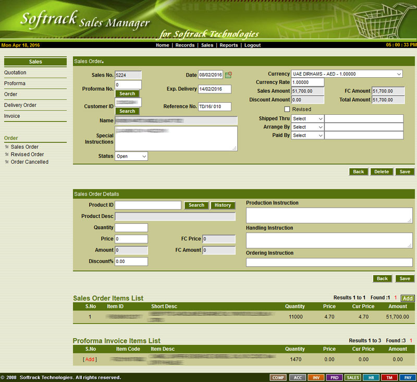The width and height of the screenshot is (417, 382).
Task: Open the TM module badge
Action: click(x=389, y=377)
